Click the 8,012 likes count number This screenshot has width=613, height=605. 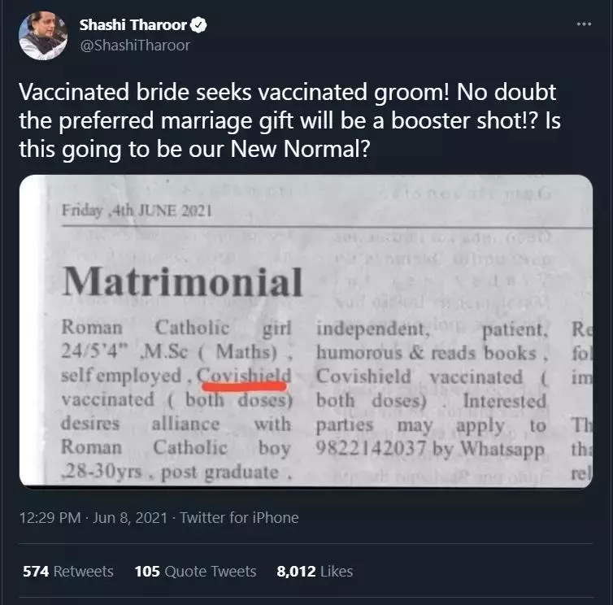(296, 572)
